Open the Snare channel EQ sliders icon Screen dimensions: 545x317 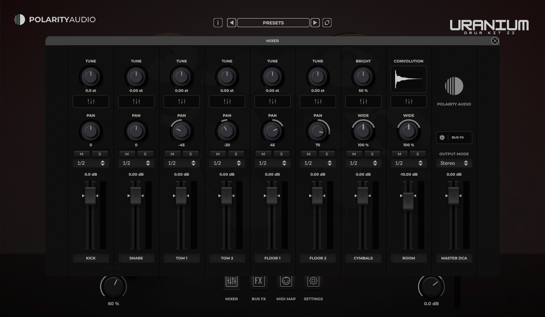136,101
